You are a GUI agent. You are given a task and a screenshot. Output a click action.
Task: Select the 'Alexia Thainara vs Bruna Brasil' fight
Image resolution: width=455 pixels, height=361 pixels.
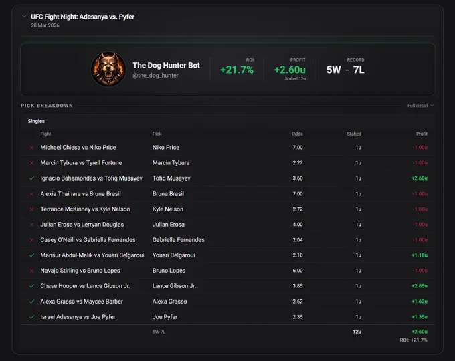(81, 194)
